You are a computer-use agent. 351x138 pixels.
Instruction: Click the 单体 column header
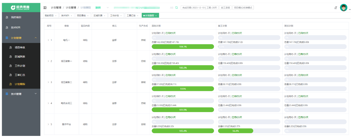click(67, 26)
